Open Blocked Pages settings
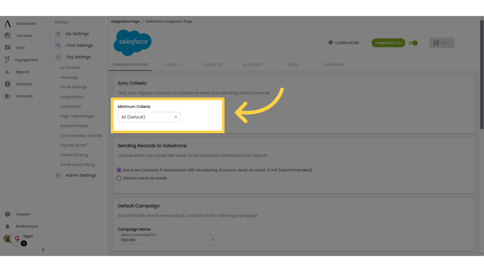The width and height of the screenshot is (484, 272). [x=74, y=126]
